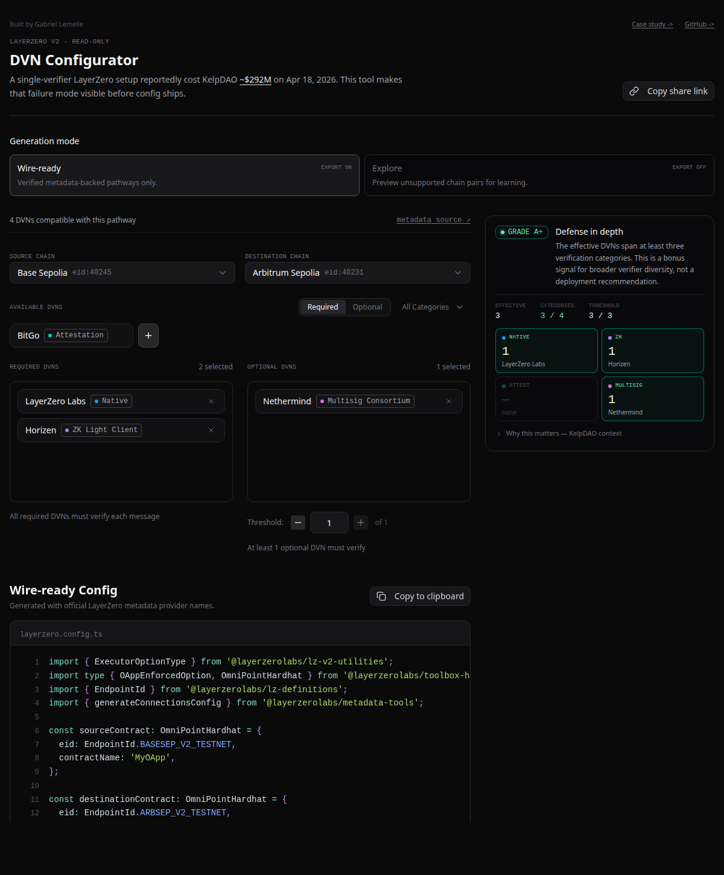Click 'All required DVNs must verify each message'

pyautogui.click(x=84, y=517)
